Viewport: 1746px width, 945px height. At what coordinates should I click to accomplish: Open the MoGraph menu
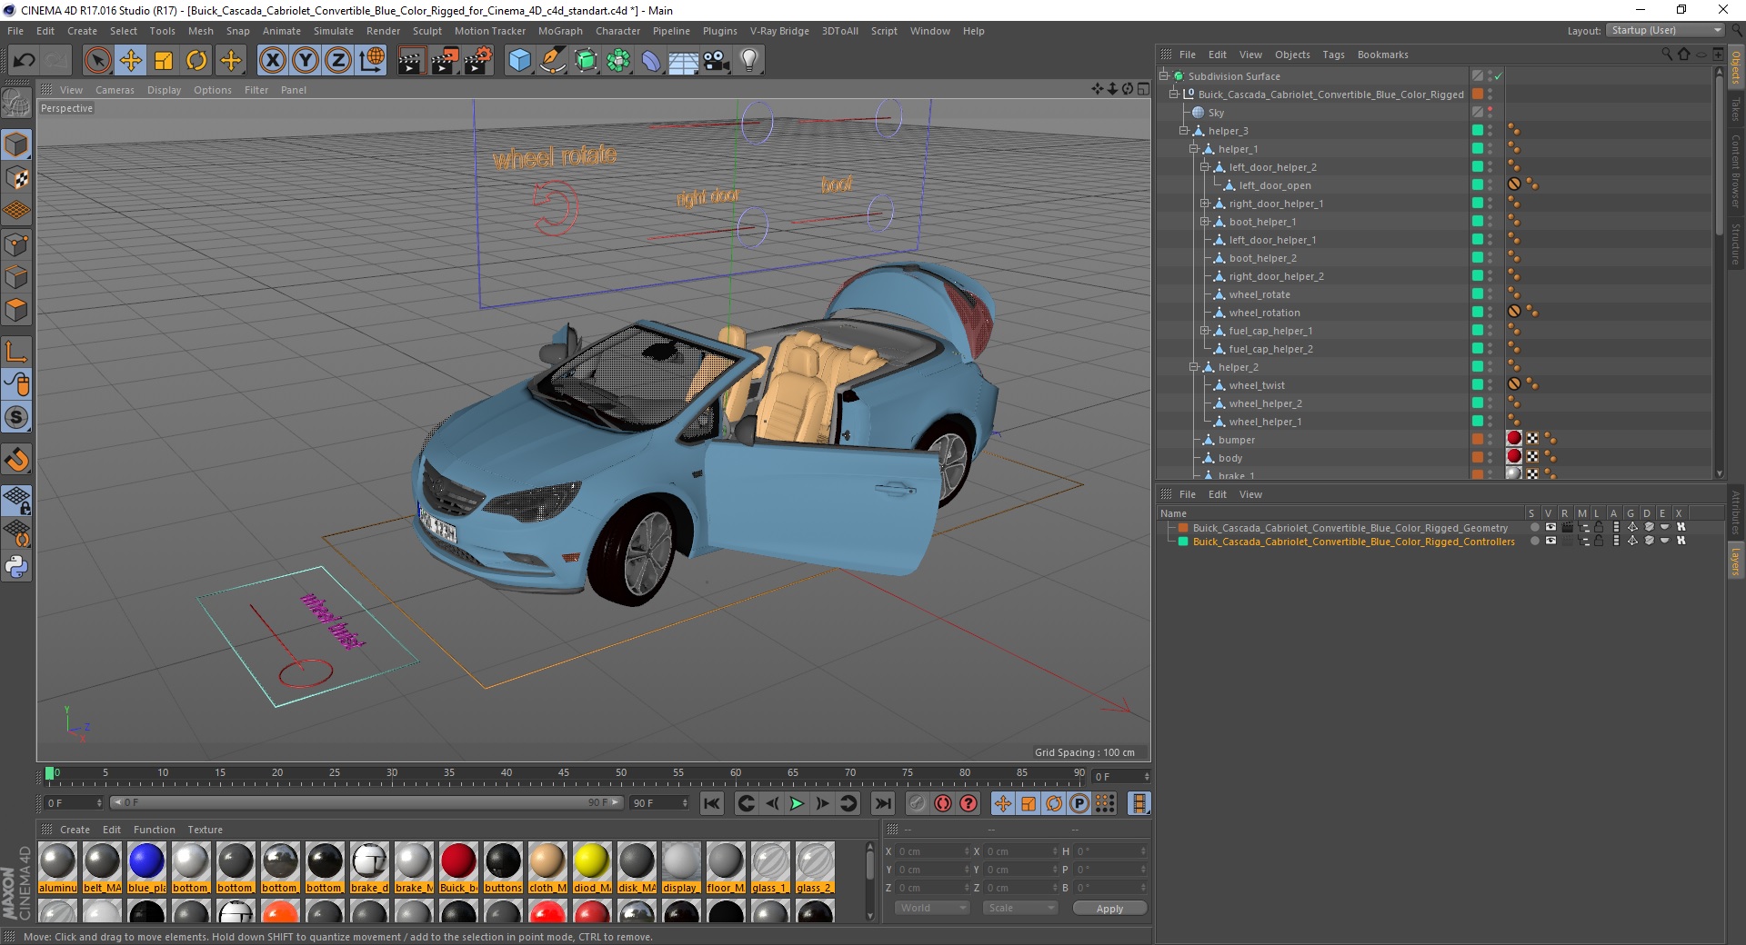pos(560,31)
